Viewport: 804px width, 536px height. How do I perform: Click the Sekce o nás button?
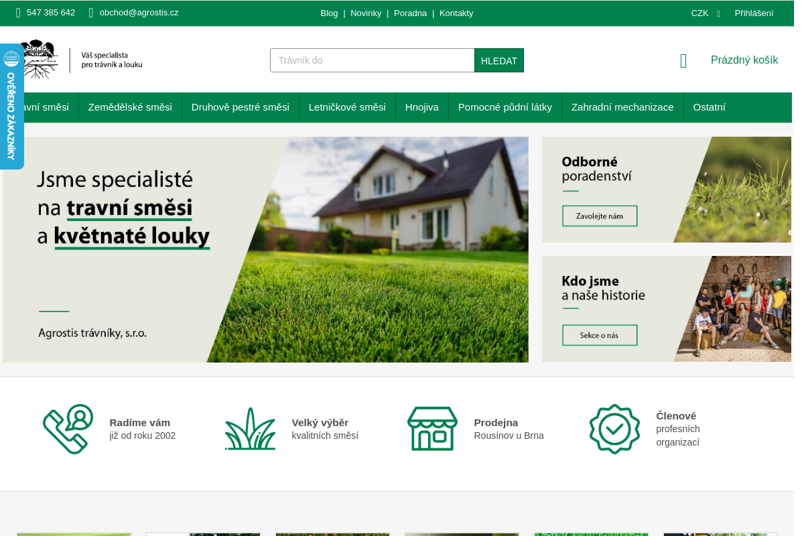click(x=599, y=335)
